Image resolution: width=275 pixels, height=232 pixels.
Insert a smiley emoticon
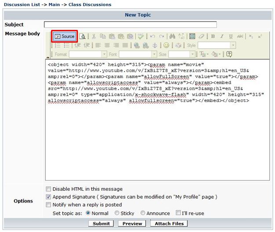tap(166, 45)
